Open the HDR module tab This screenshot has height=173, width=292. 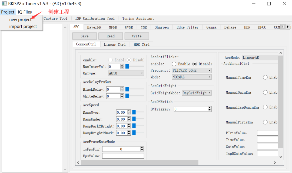(247, 27)
